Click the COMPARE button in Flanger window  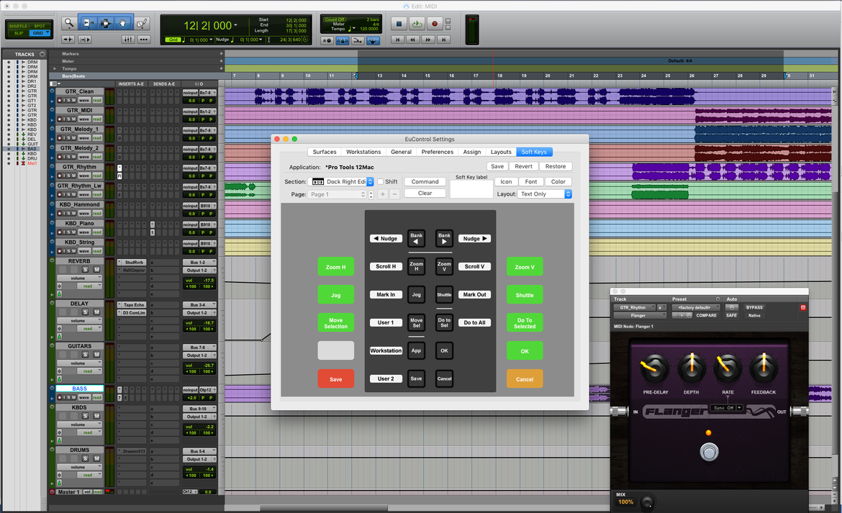[706, 316]
